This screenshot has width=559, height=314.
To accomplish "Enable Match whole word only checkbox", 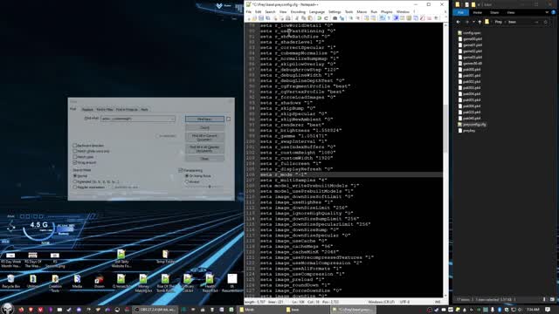I will coord(75,151).
